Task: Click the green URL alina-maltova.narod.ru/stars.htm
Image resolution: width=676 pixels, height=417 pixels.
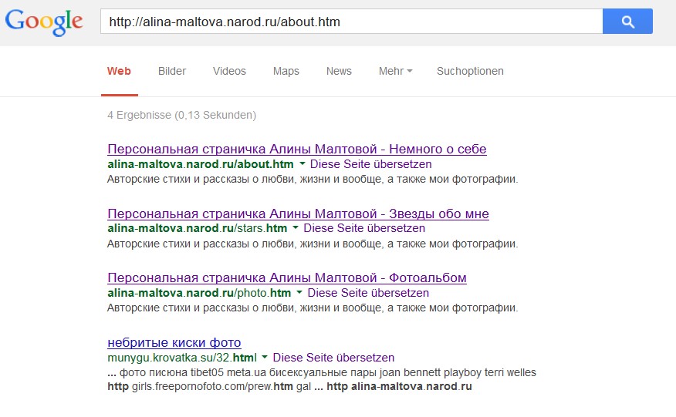Action: [197, 228]
